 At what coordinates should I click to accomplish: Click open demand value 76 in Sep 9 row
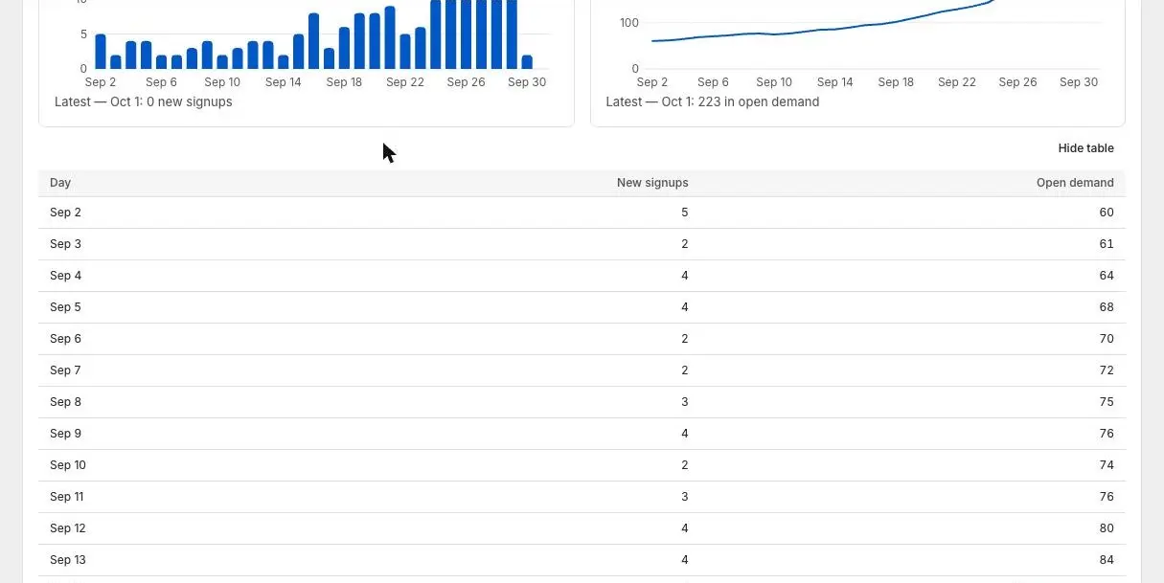1107,434
